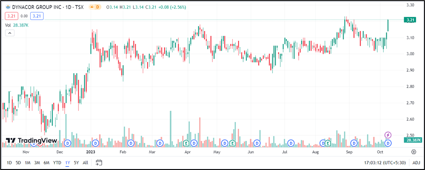The image size is (425, 170).
Task: Open the March dividend D marker
Action: 160,143
